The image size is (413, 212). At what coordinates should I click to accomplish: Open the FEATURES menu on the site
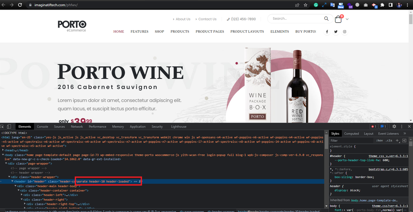pyautogui.click(x=139, y=32)
